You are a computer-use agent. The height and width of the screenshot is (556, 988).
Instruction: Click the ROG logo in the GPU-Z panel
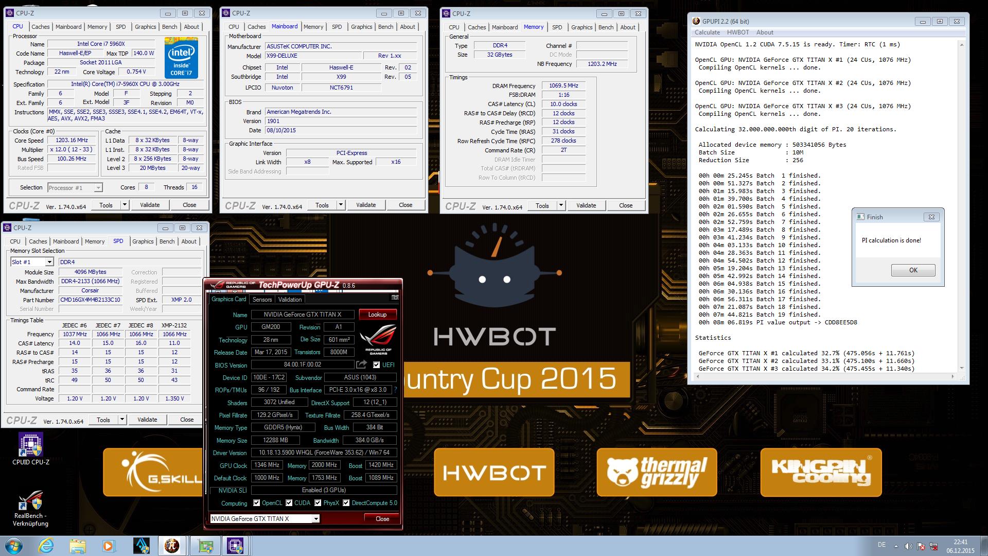[378, 340]
